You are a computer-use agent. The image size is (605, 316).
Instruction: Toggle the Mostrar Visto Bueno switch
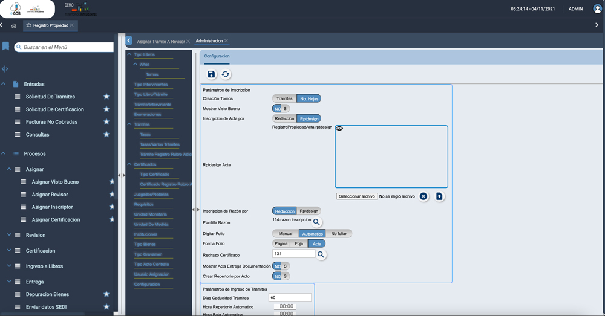point(281,109)
